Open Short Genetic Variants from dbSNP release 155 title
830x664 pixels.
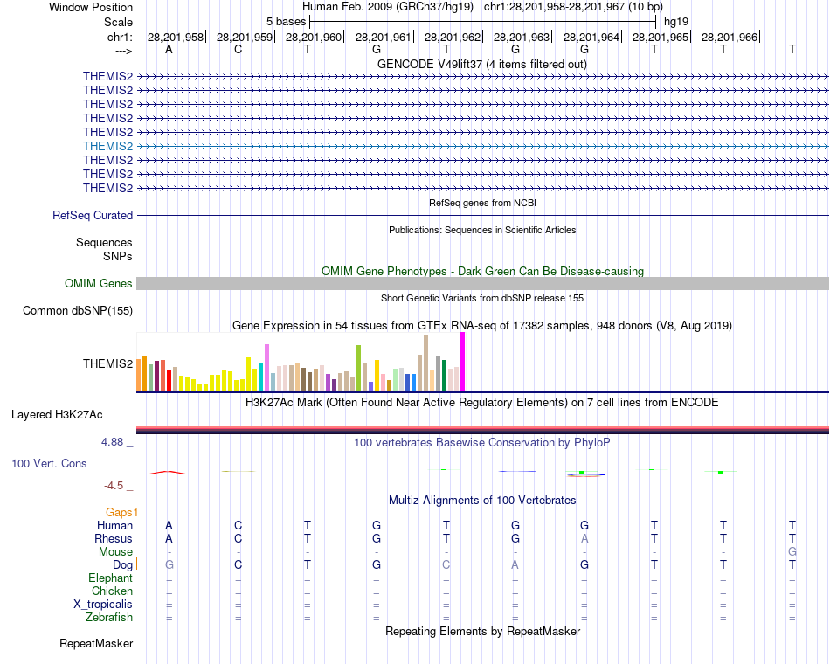[x=482, y=298]
